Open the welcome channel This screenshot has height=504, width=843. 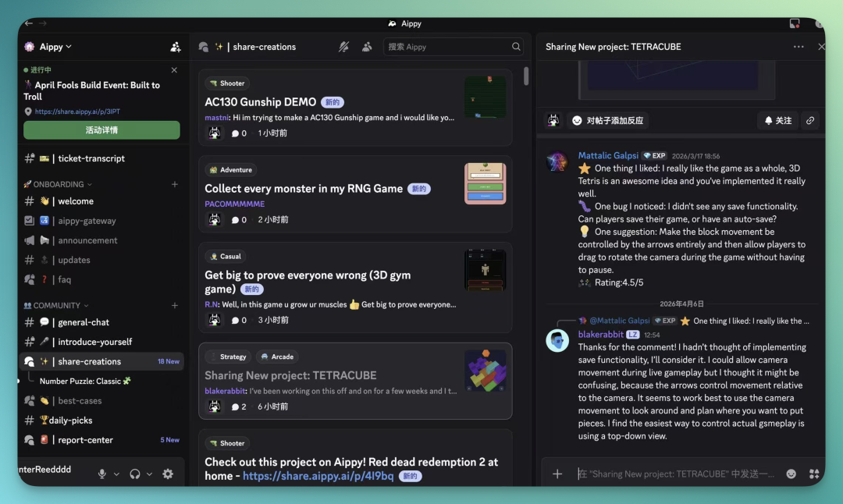point(101,201)
